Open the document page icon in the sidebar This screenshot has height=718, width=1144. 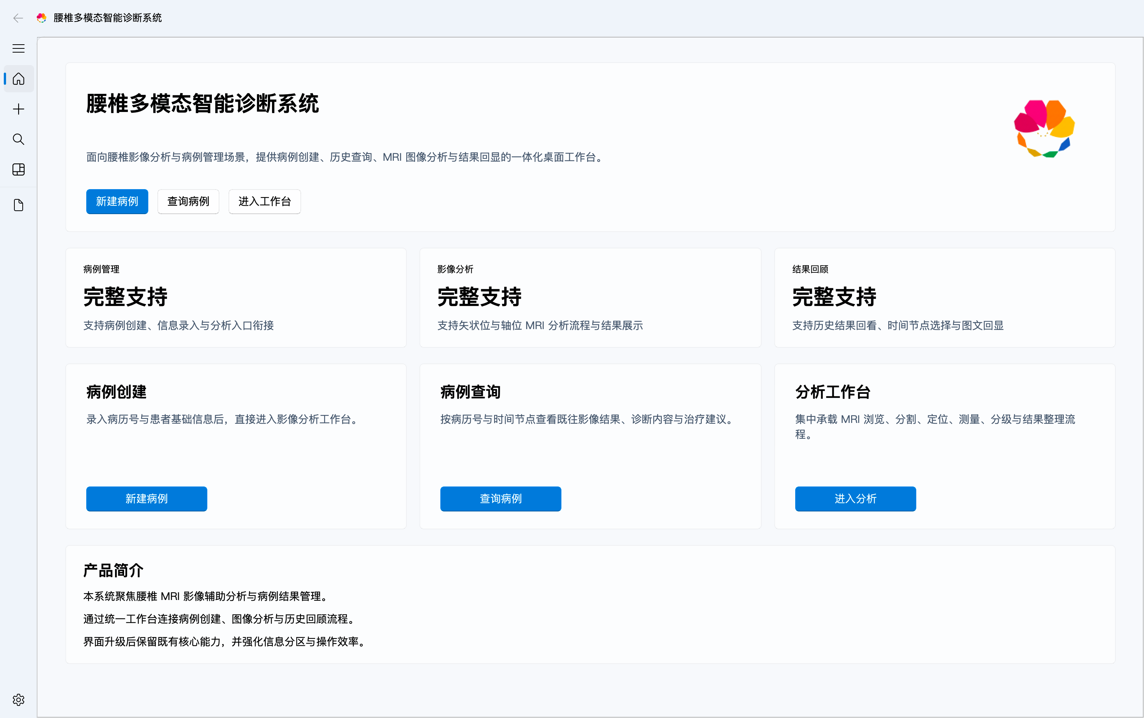pyautogui.click(x=19, y=205)
